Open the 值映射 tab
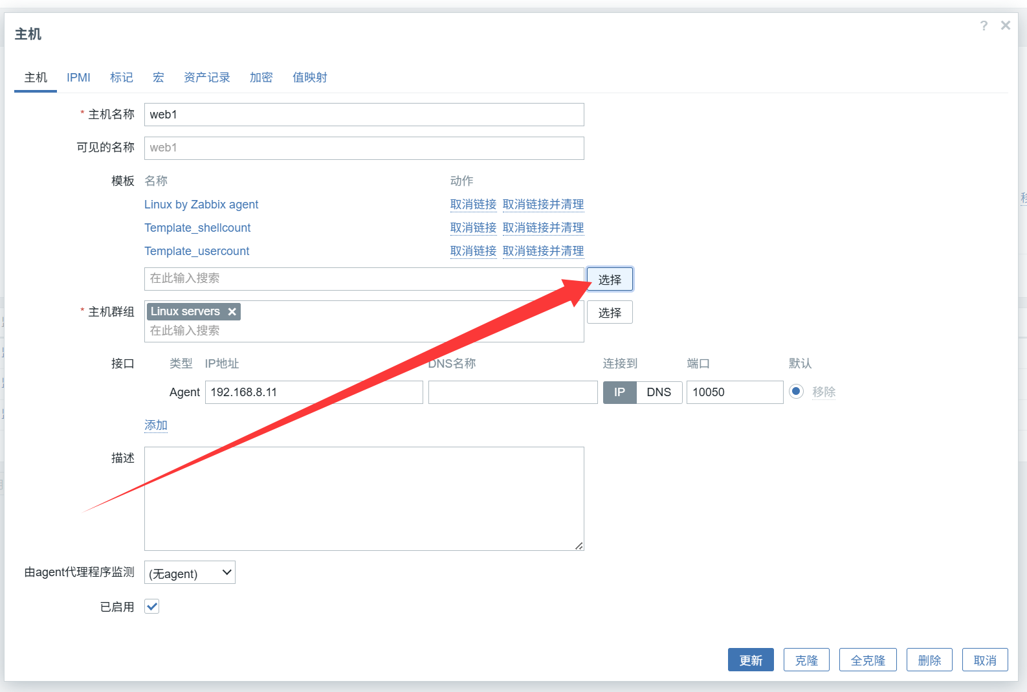Image resolution: width=1027 pixels, height=692 pixels. (x=310, y=78)
